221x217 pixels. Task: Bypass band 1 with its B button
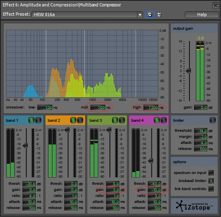(38, 120)
